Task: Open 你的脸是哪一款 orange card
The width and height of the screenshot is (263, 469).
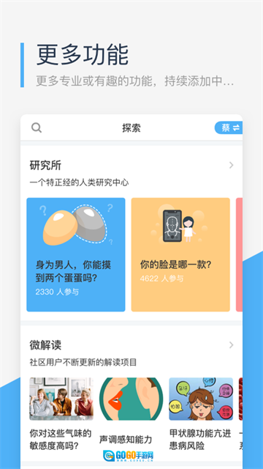Action: point(180,254)
